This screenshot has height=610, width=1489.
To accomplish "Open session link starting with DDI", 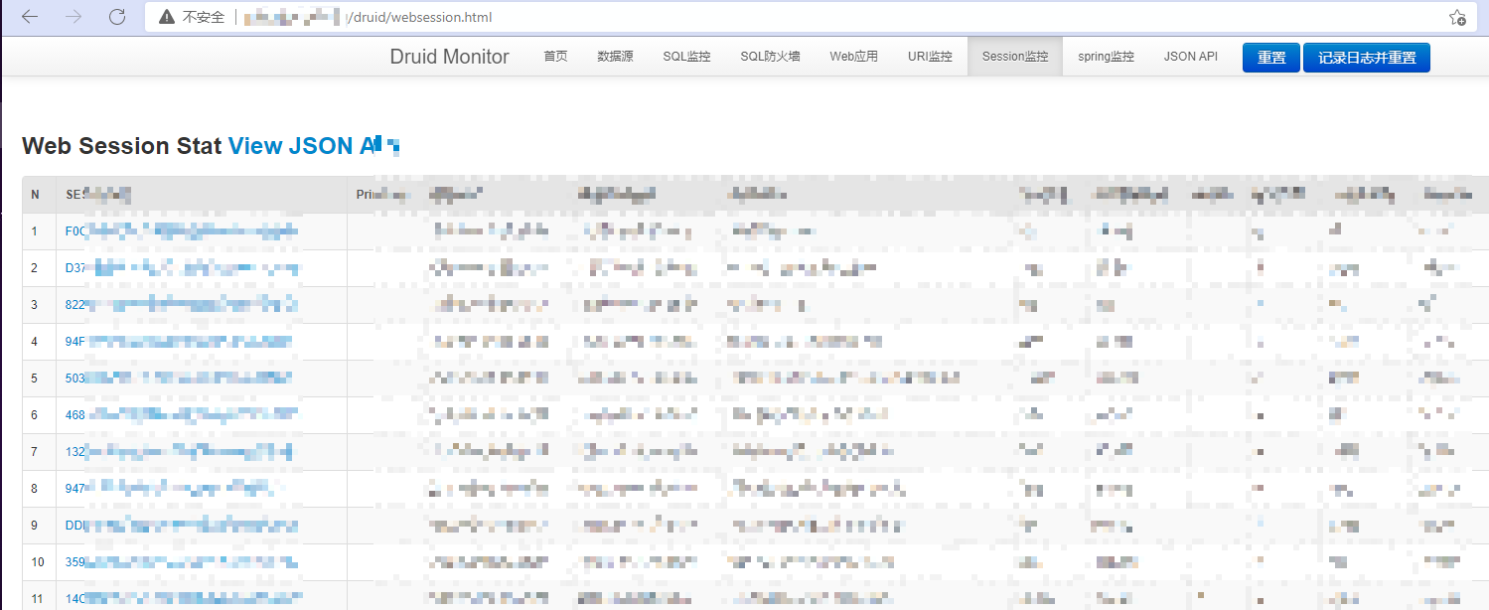I will click(182, 526).
